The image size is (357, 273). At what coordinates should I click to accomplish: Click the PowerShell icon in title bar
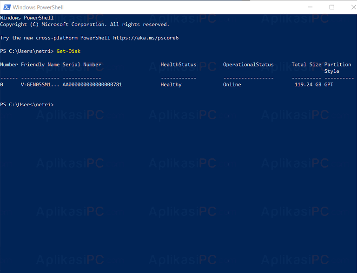point(7,7)
